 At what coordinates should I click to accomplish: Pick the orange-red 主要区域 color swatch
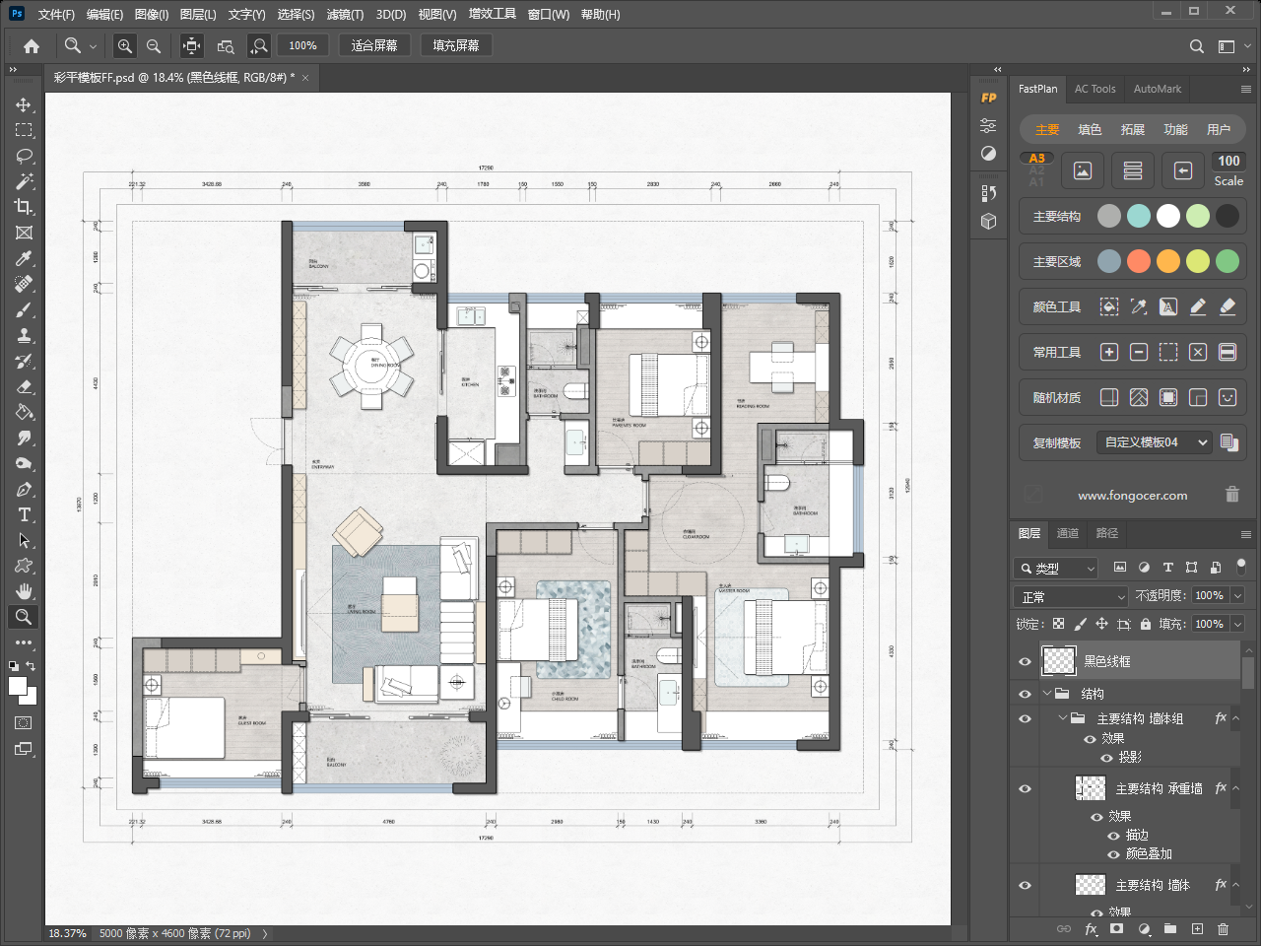[x=1139, y=261]
